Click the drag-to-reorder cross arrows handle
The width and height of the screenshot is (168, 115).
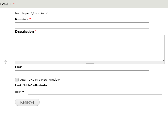click(x=5, y=62)
